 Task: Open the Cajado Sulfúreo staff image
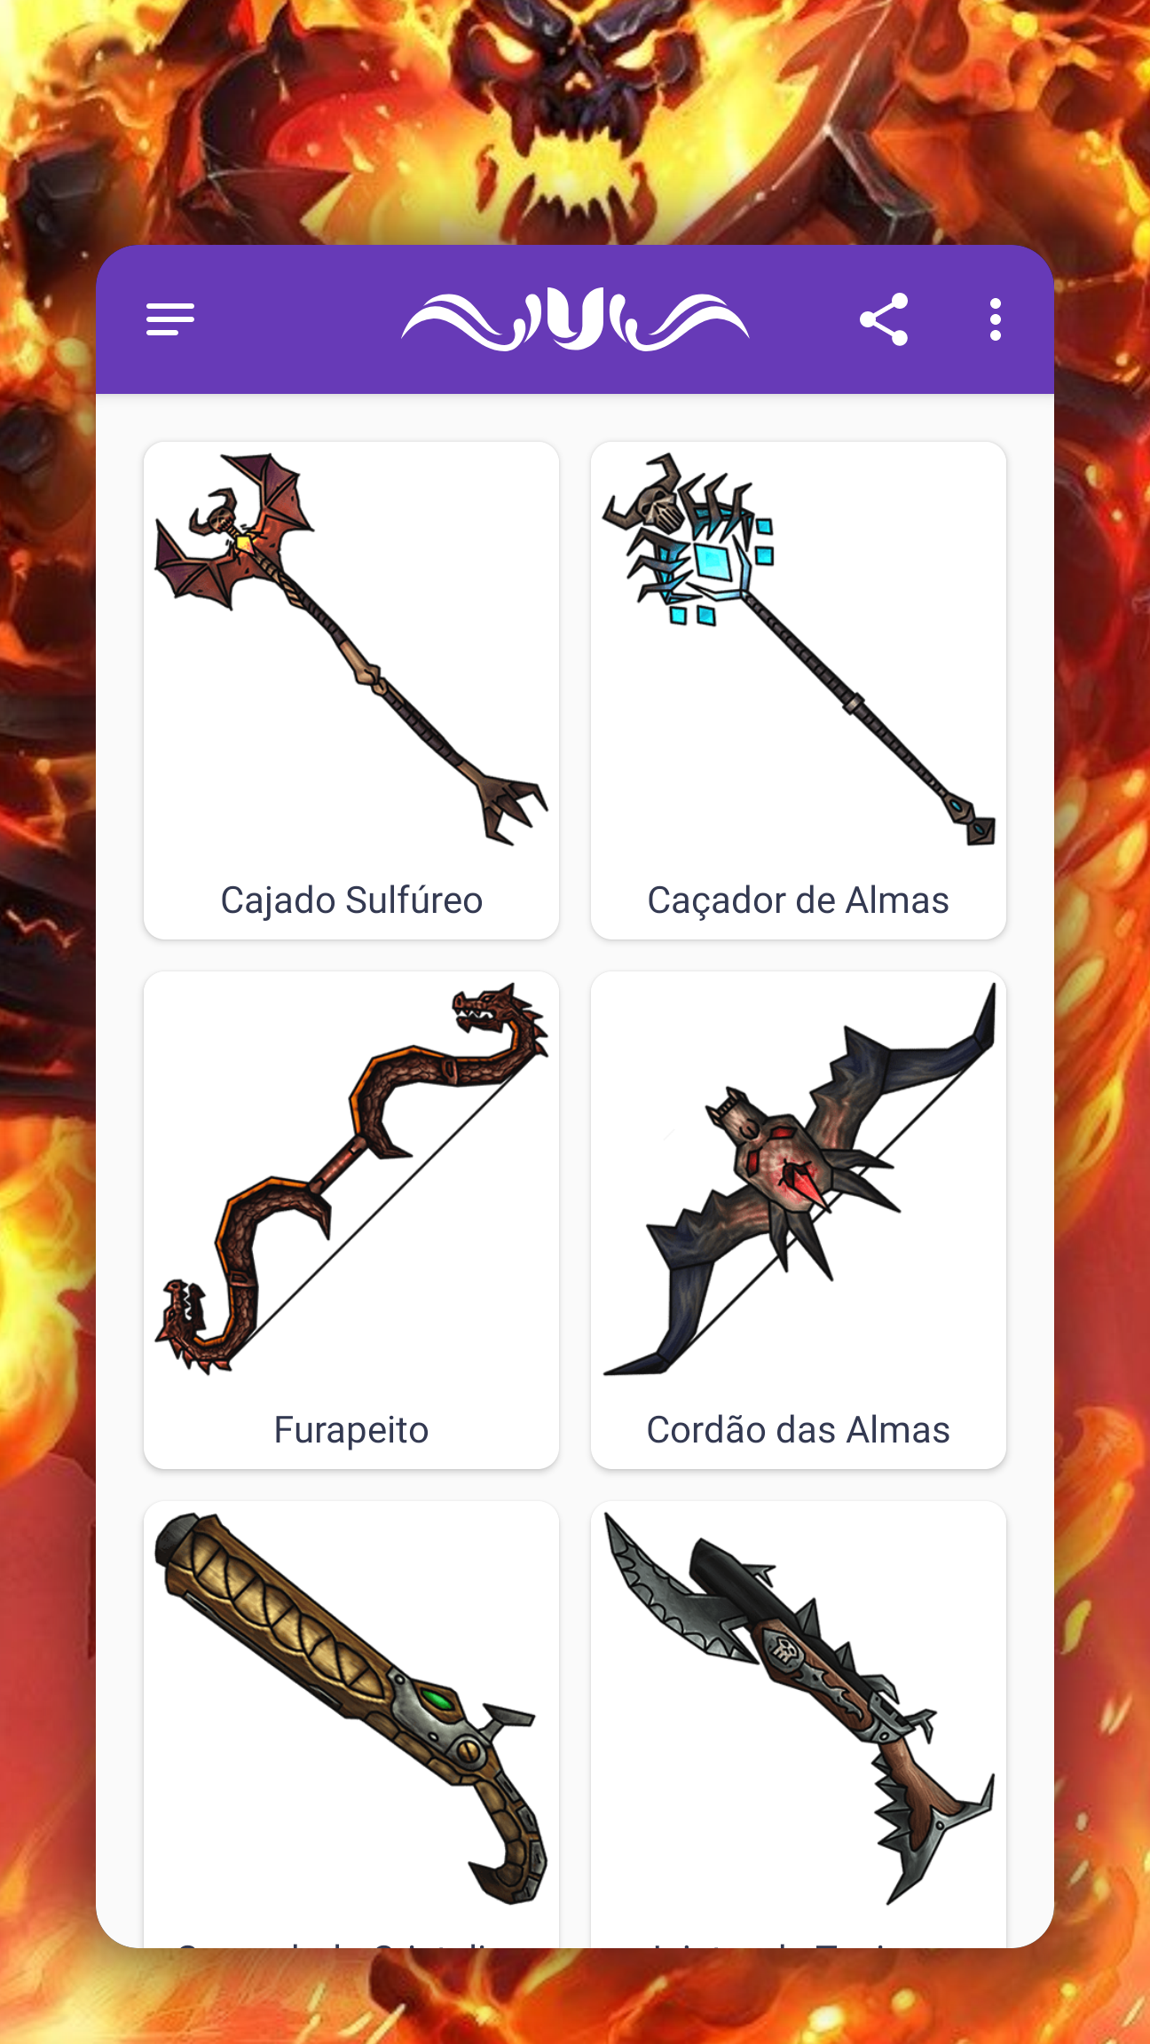[351, 649]
